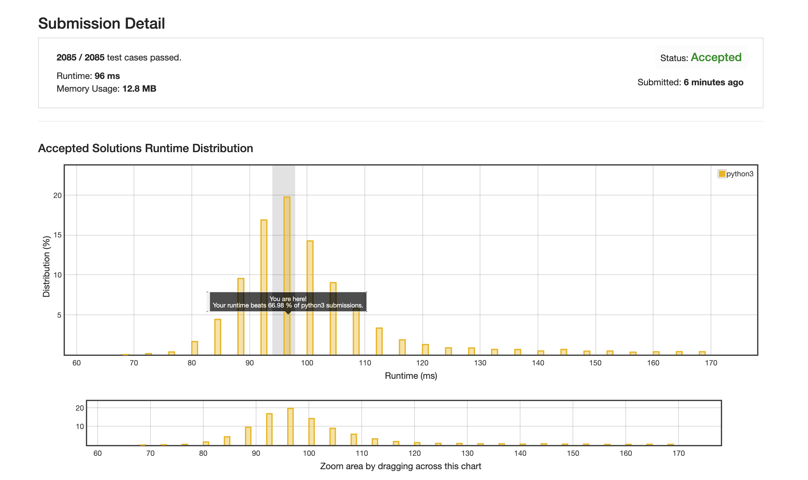
Task: Click the overview chart bar at 100 ms
Action: 311,432
